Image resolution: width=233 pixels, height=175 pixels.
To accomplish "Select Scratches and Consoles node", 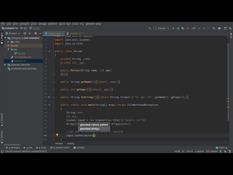I will (23, 69).
